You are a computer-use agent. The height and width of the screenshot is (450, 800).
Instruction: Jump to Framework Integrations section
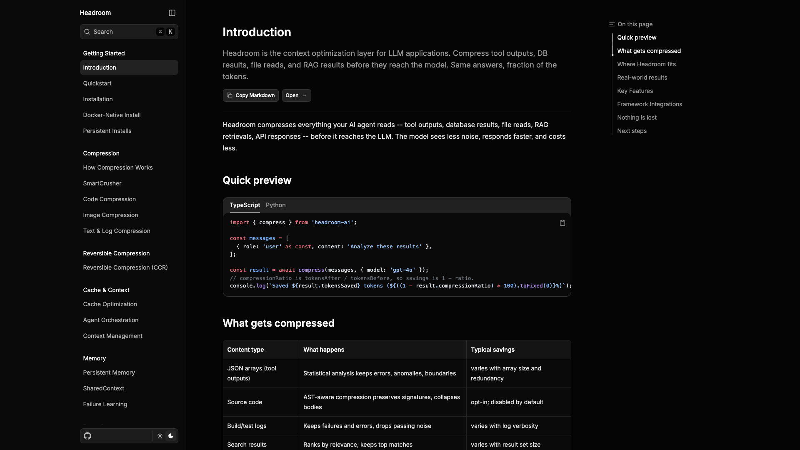pos(650,104)
